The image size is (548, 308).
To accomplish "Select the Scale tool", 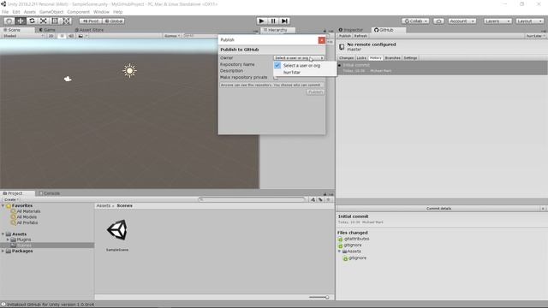I will tap(44, 21).
